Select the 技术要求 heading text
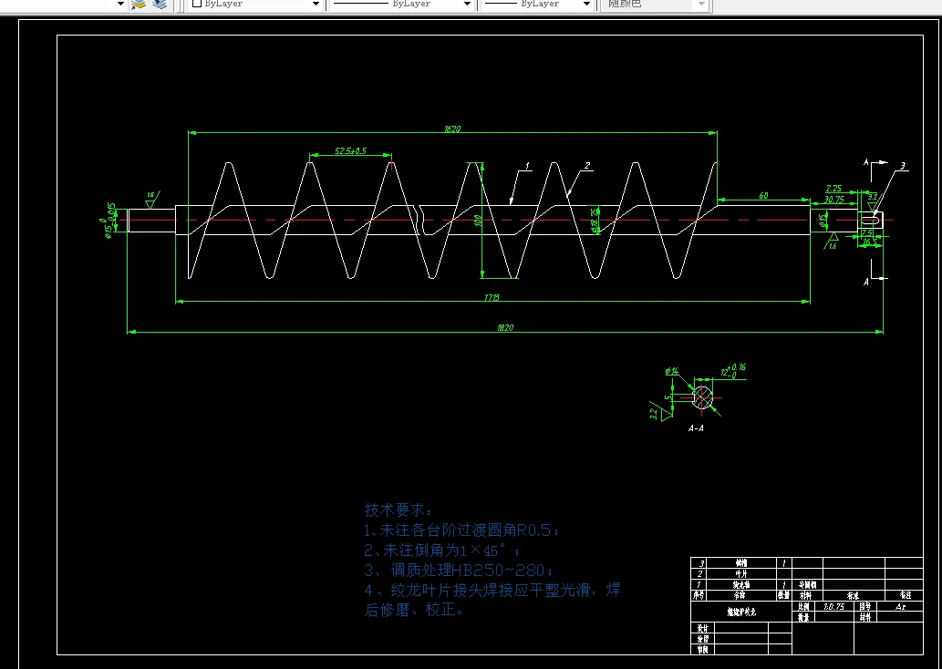This screenshot has width=942, height=669. click(x=398, y=509)
